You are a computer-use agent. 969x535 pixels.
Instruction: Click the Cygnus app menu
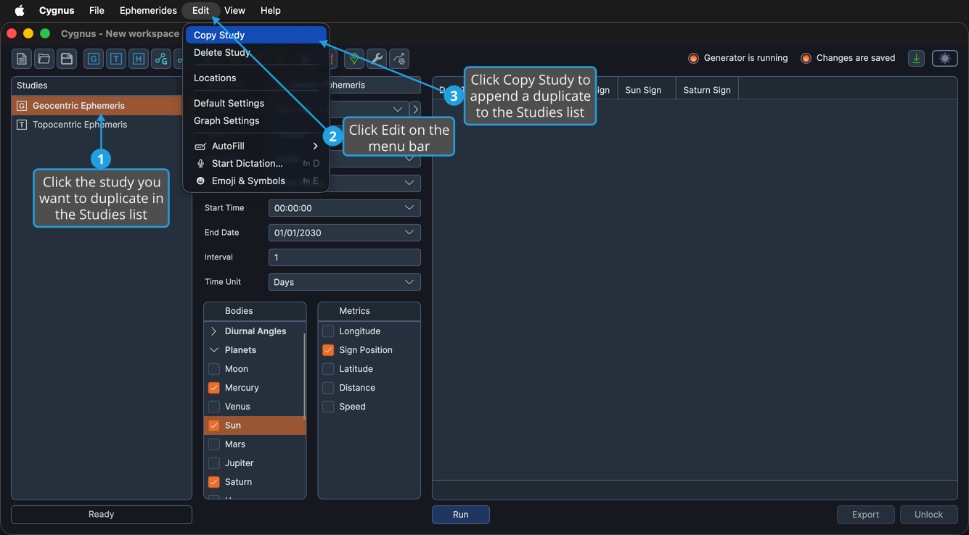click(x=57, y=10)
